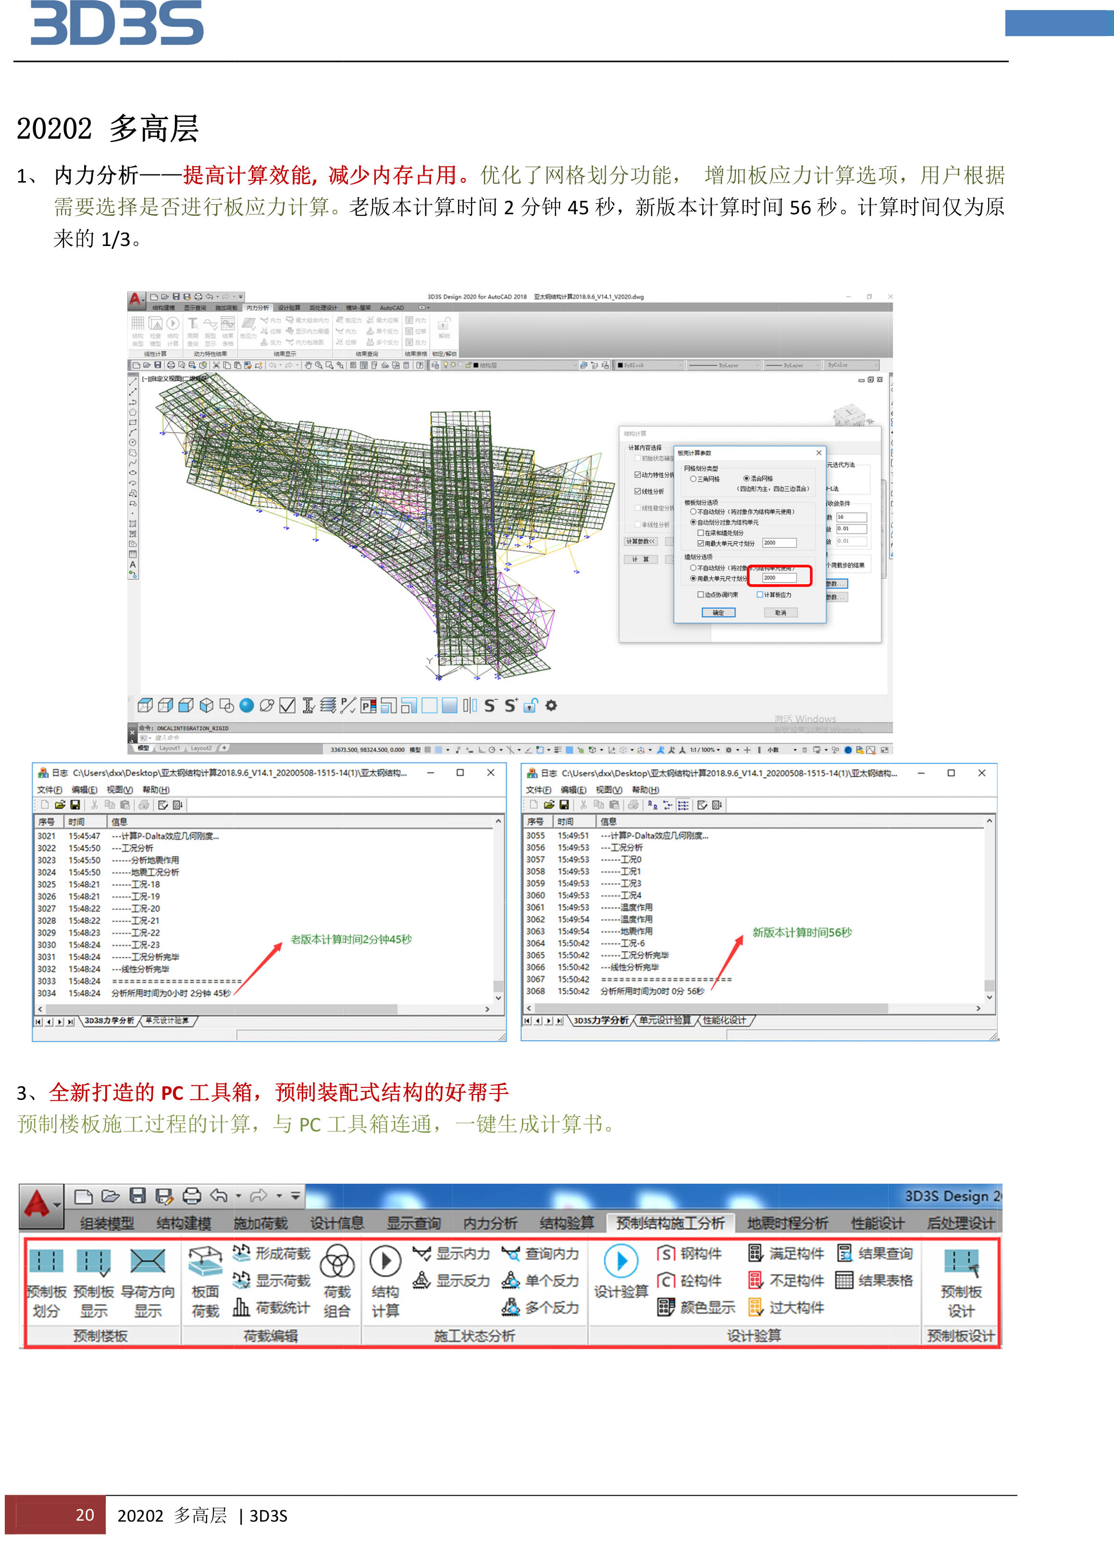Expand the undo history dropdown arrow
Screen dimensions: 1114x1561
(x=239, y=1196)
